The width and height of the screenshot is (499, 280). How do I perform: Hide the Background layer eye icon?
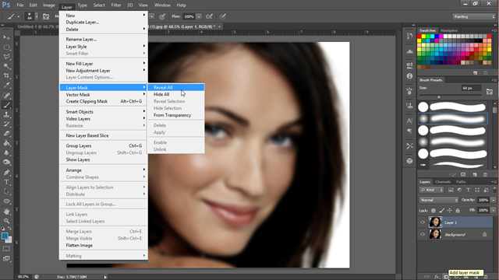point(423,235)
